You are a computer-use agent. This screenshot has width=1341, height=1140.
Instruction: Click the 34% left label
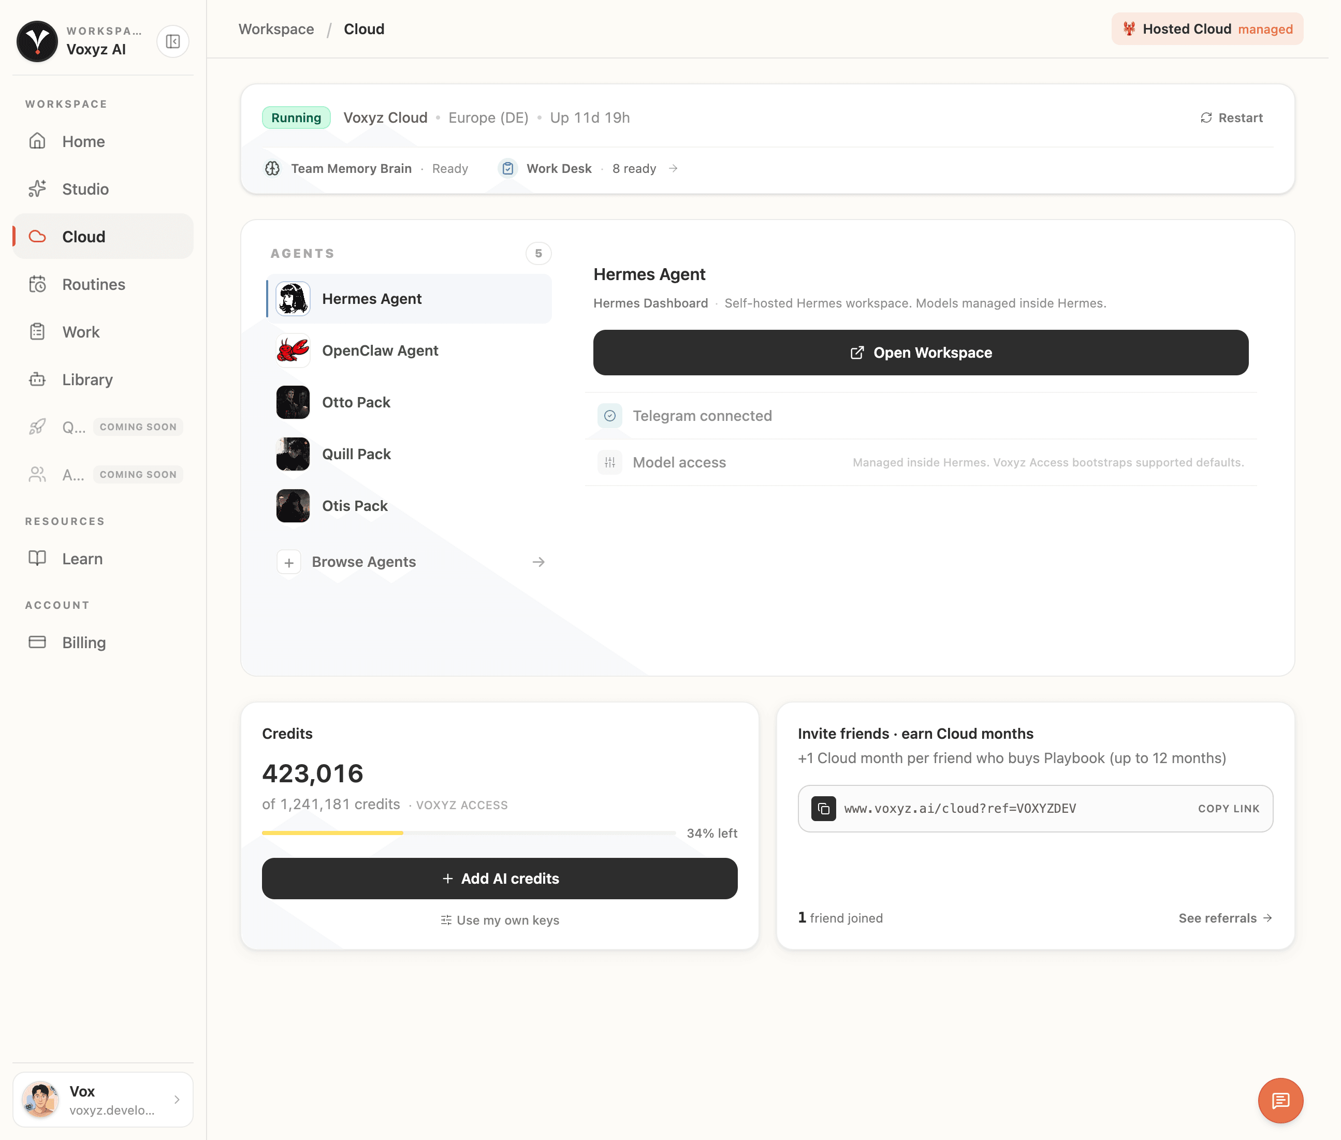[x=711, y=834]
